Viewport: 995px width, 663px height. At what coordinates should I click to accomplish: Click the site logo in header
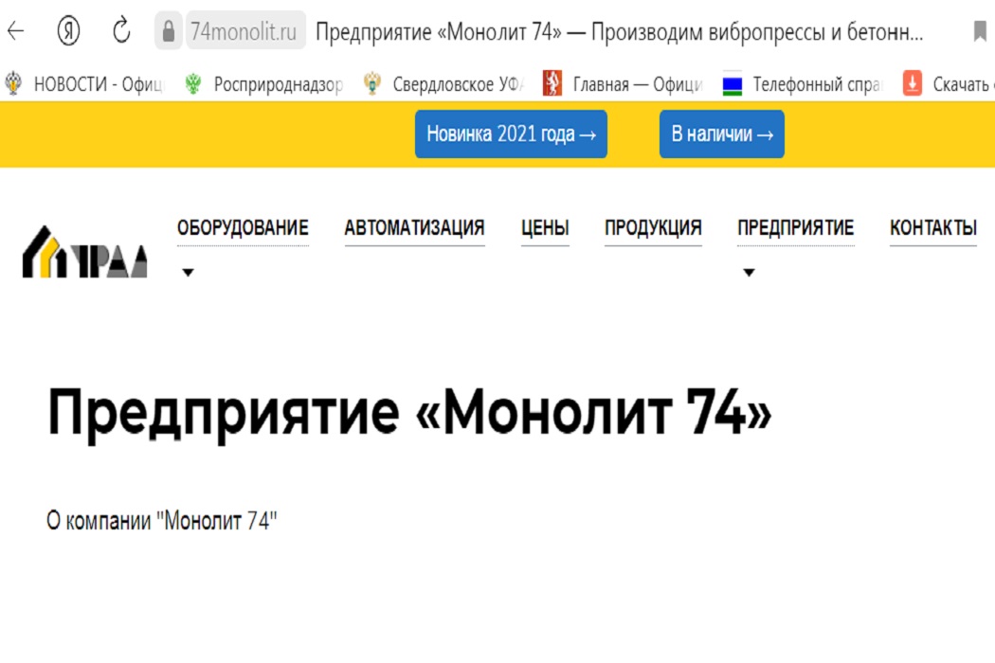tap(85, 252)
